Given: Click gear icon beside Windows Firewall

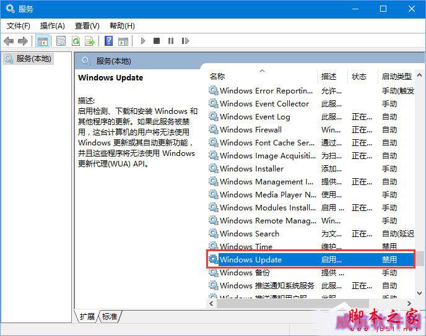Looking at the screenshot, I should (x=214, y=129).
